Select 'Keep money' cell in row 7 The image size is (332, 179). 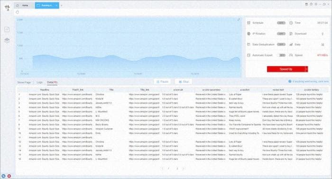tap(235, 120)
